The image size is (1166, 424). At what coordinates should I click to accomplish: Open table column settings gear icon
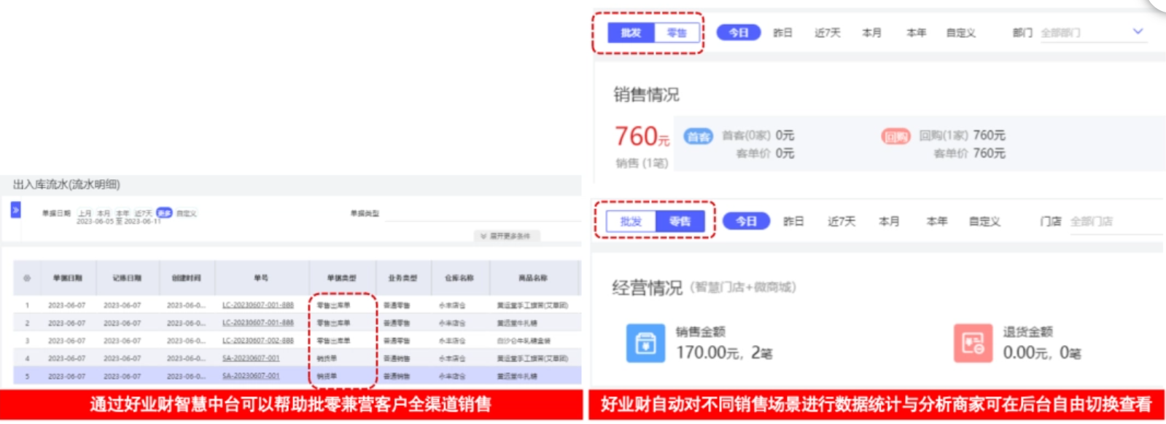point(27,278)
